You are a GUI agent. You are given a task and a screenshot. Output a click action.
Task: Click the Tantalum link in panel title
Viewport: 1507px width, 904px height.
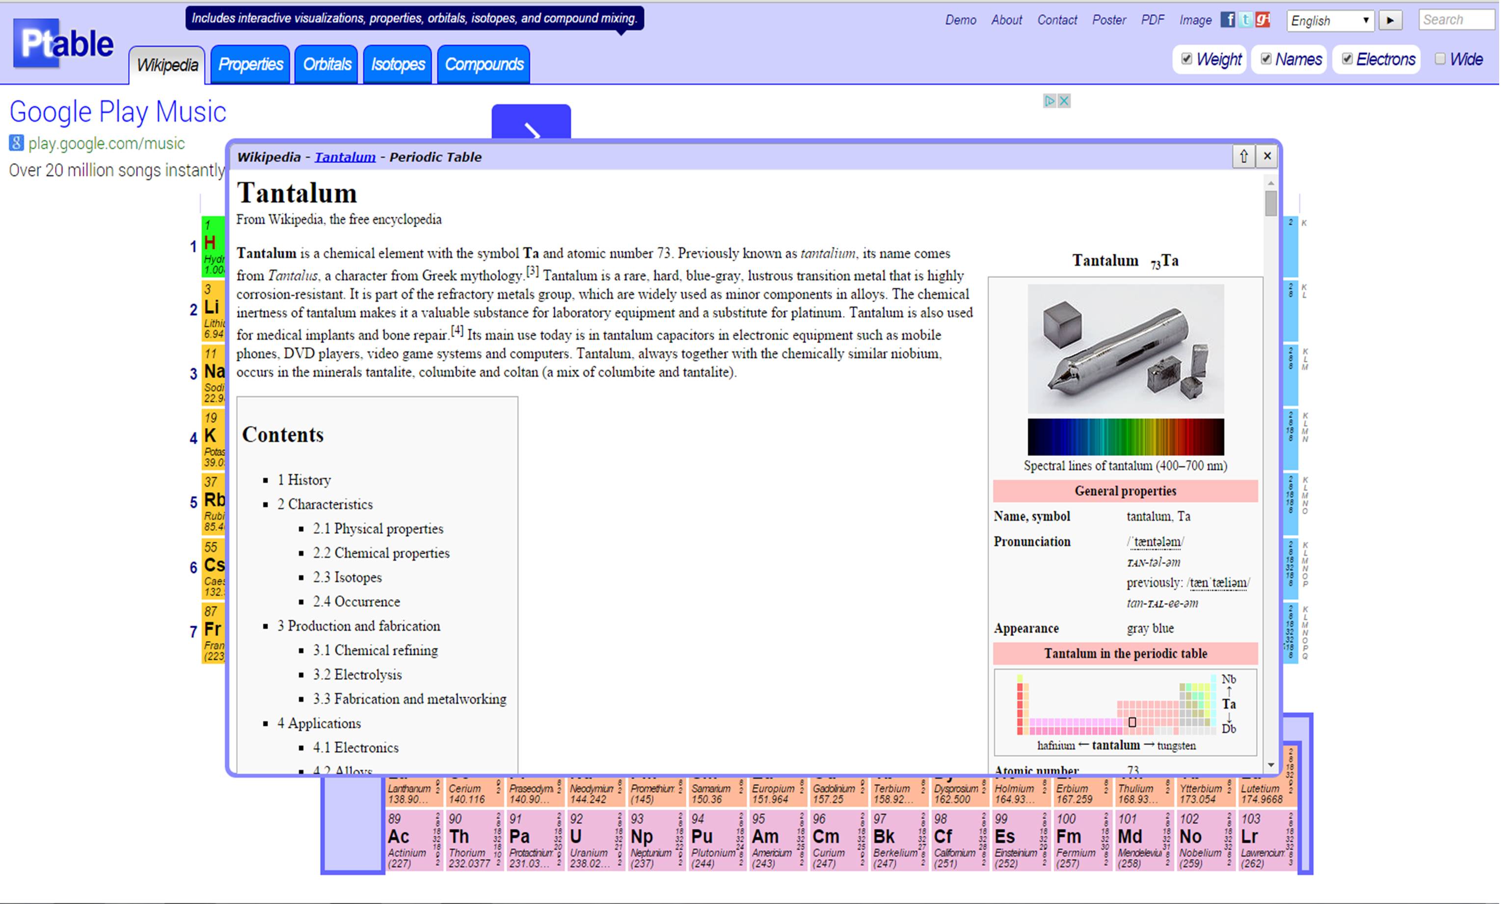pos(345,157)
